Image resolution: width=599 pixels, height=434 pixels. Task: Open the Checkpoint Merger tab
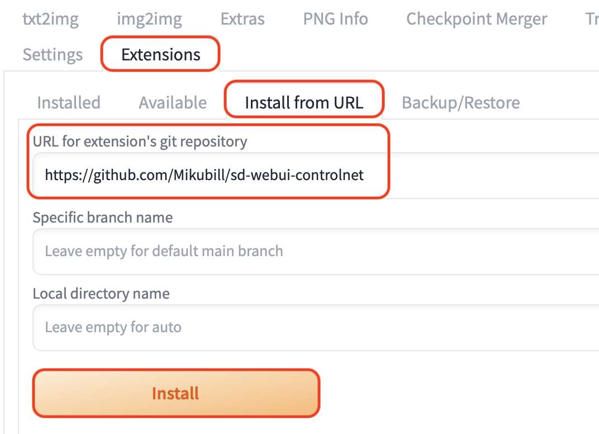click(477, 19)
